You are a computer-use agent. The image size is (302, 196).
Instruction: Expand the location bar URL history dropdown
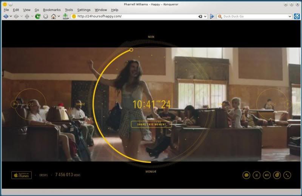[205, 16]
